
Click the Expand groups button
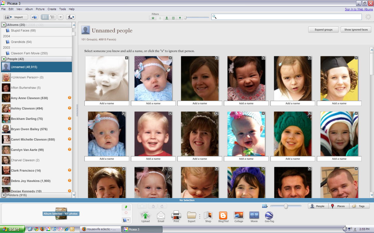coord(324,30)
